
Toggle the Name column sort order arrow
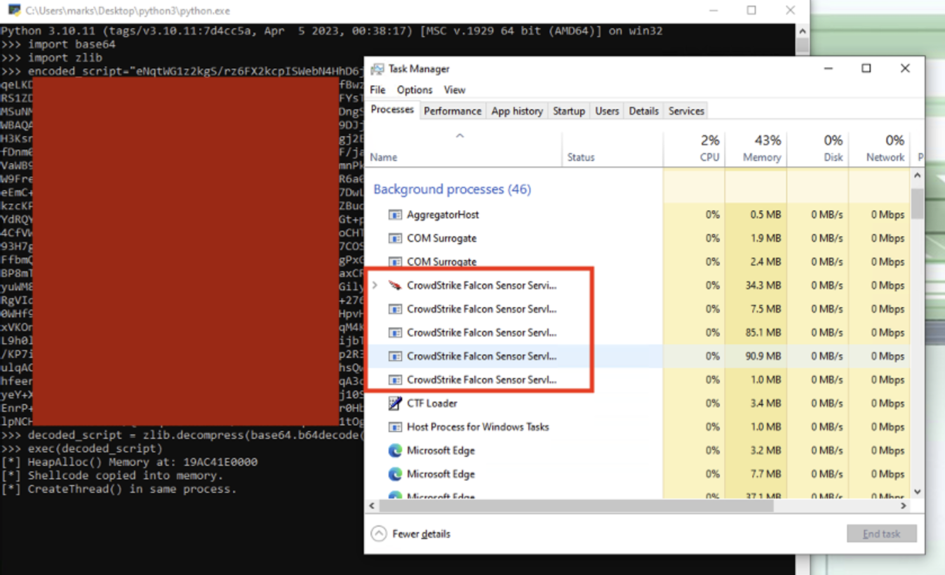coord(460,135)
